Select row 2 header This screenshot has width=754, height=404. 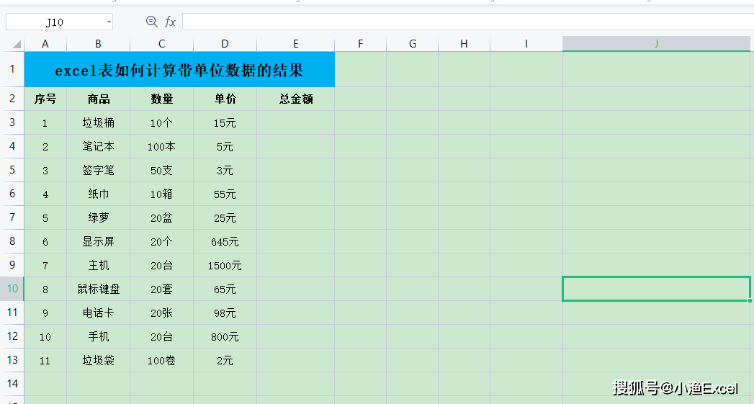pos(12,99)
